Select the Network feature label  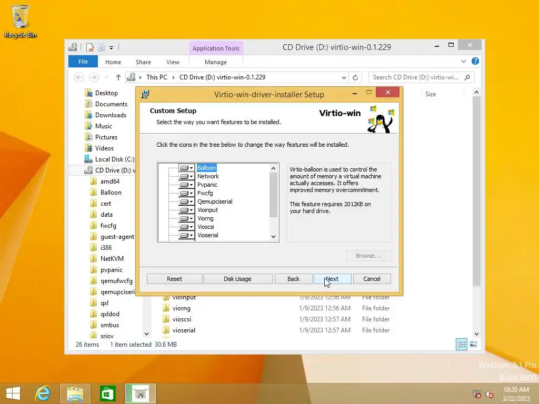pos(208,176)
